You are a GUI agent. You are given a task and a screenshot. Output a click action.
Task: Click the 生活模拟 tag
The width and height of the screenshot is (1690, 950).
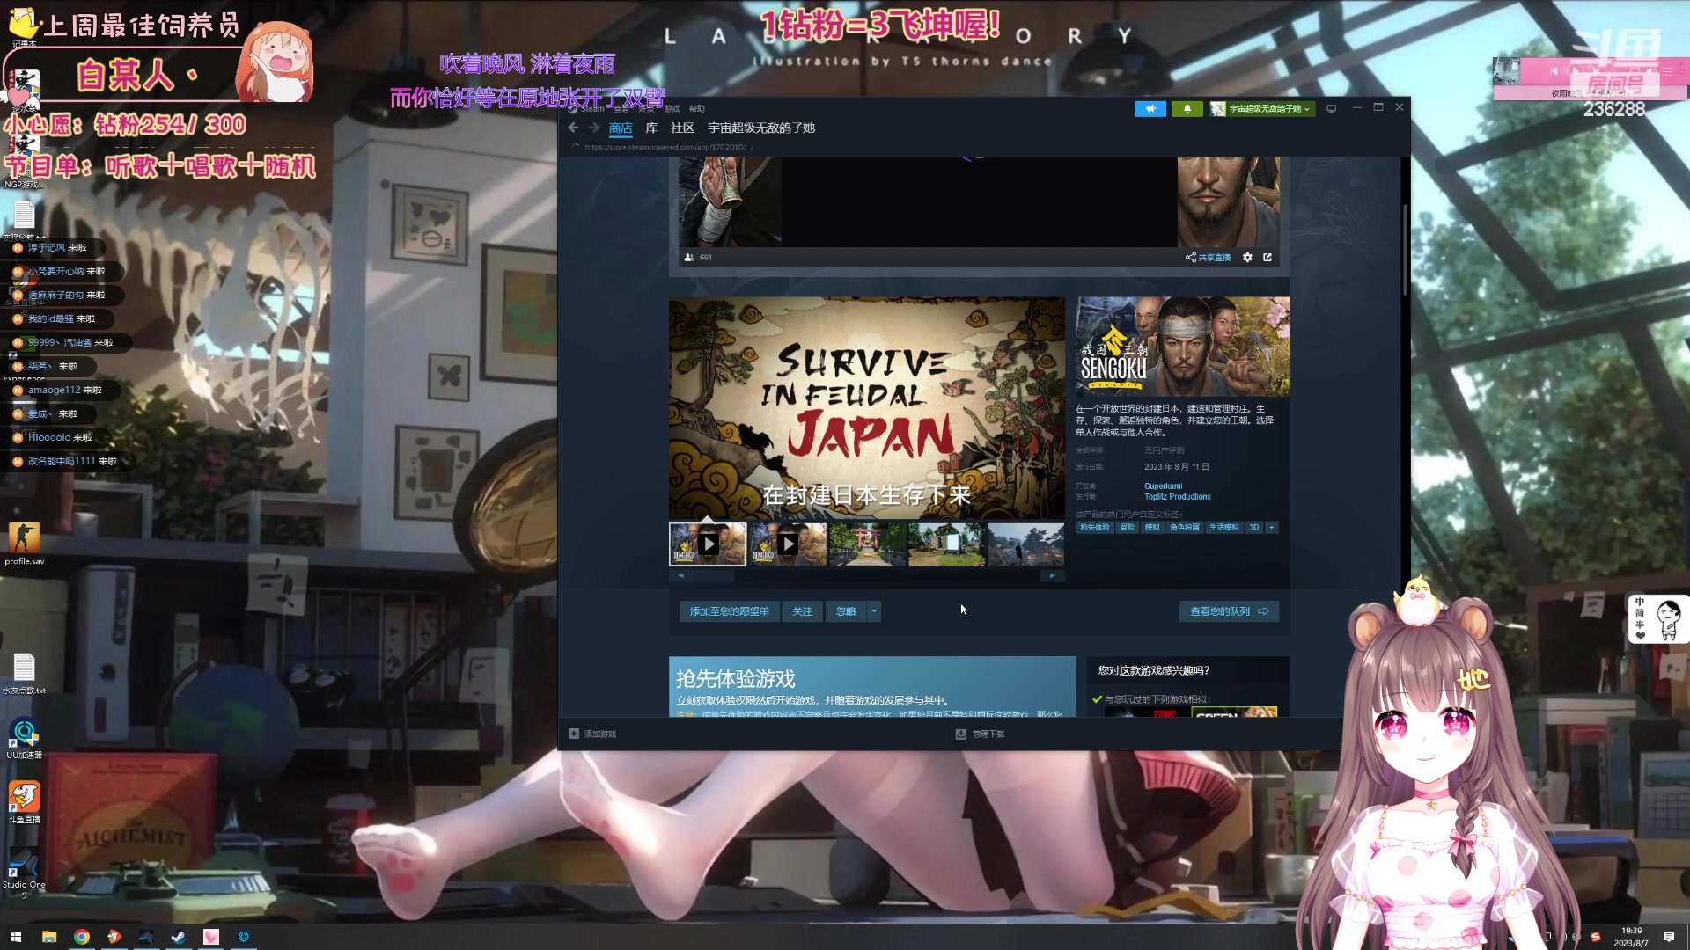(x=1223, y=528)
